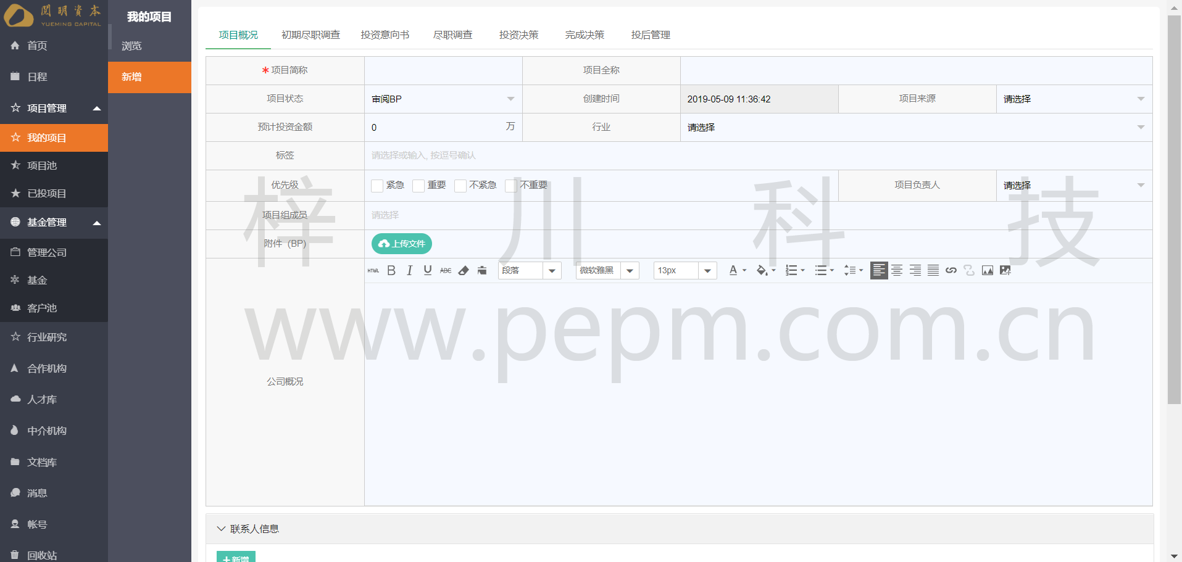
Task: Open the 项目来源 dropdown
Action: tap(1073, 99)
